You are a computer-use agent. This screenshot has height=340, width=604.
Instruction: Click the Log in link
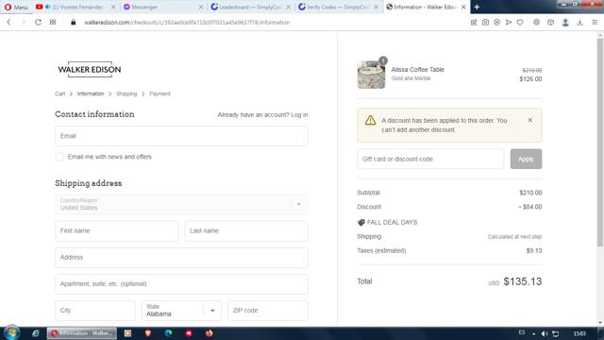(299, 115)
